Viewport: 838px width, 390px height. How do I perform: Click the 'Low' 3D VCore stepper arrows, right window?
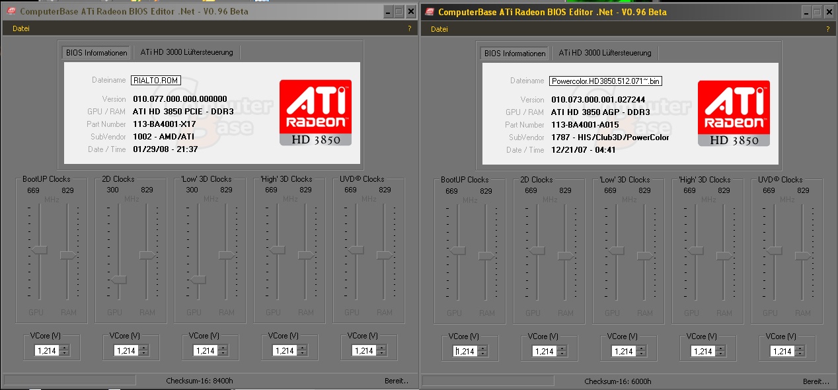(x=641, y=351)
